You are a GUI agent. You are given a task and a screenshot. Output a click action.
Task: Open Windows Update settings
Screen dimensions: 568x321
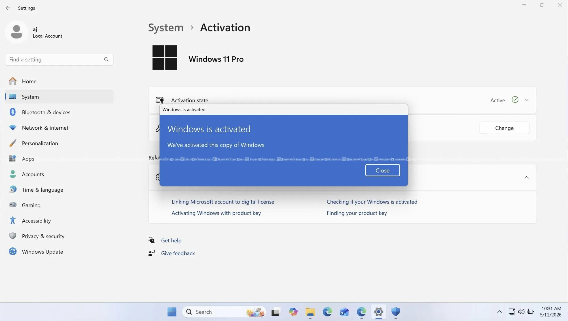[59, 252]
